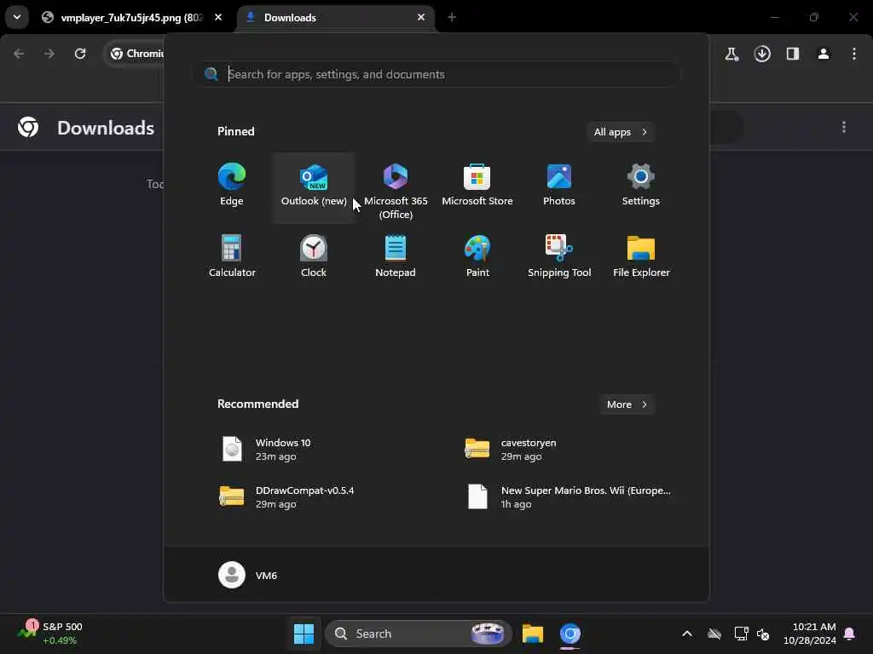Screen dimensions: 873x654
Task: Click the Chromium profile avatar icon
Action: pyautogui.click(x=824, y=54)
